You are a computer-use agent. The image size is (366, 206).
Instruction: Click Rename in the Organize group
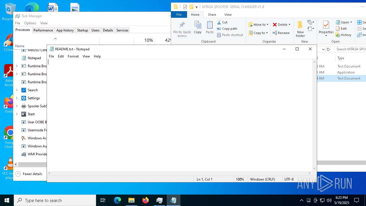point(281,33)
